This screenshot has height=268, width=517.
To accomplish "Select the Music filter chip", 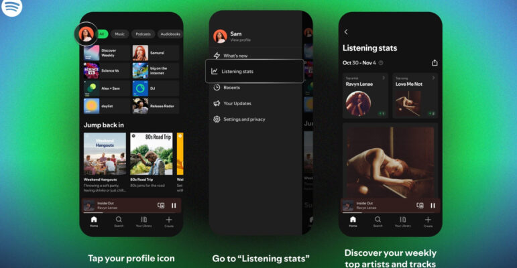I will point(119,34).
